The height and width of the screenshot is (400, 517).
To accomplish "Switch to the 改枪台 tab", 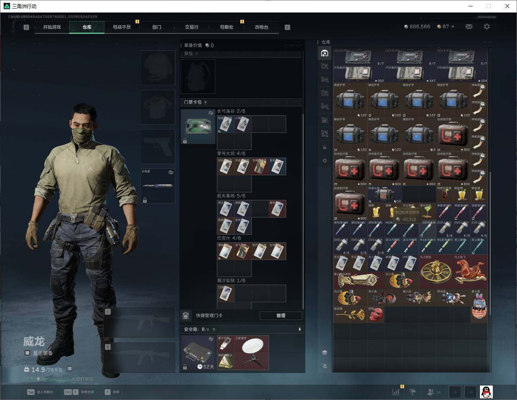I will 261,27.
